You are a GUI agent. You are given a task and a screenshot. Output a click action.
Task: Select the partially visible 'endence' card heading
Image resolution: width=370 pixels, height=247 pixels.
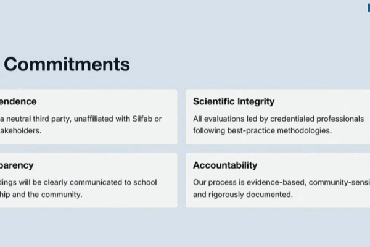(18, 102)
